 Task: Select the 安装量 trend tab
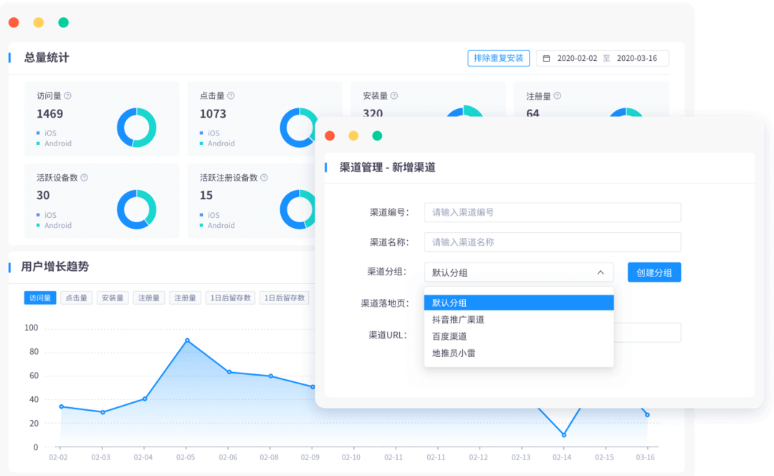(x=113, y=298)
